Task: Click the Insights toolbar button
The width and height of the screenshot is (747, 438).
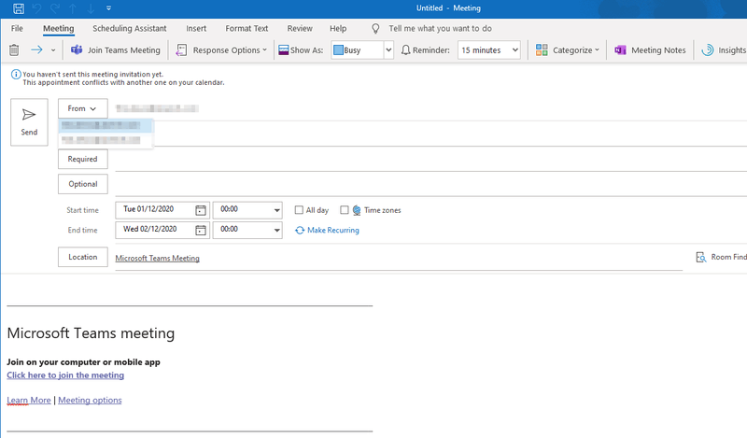Action: (725, 50)
